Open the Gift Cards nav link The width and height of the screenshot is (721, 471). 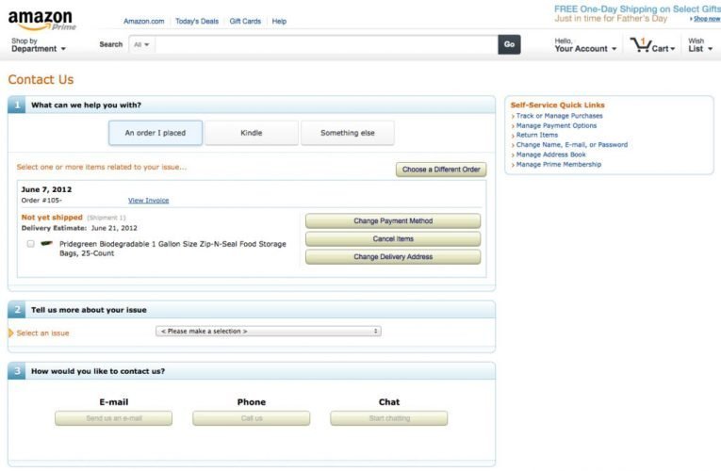pyautogui.click(x=245, y=21)
